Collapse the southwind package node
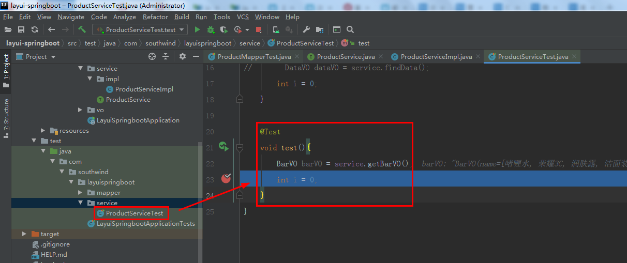Viewport: 627px width, 263px height. (62, 172)
